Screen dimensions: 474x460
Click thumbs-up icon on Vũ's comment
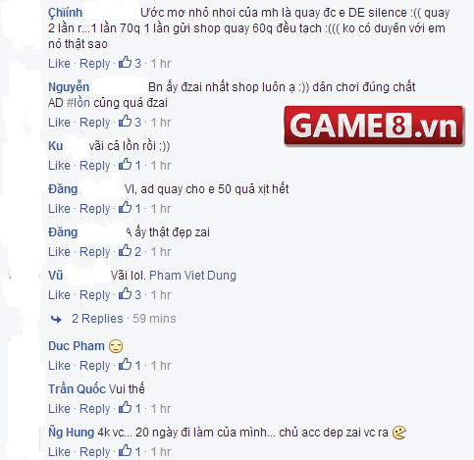coord(125,293)
